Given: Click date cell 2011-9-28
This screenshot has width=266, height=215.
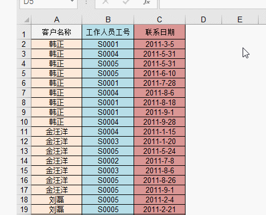Looking at the screenshot, I should [x=159, y=122].
